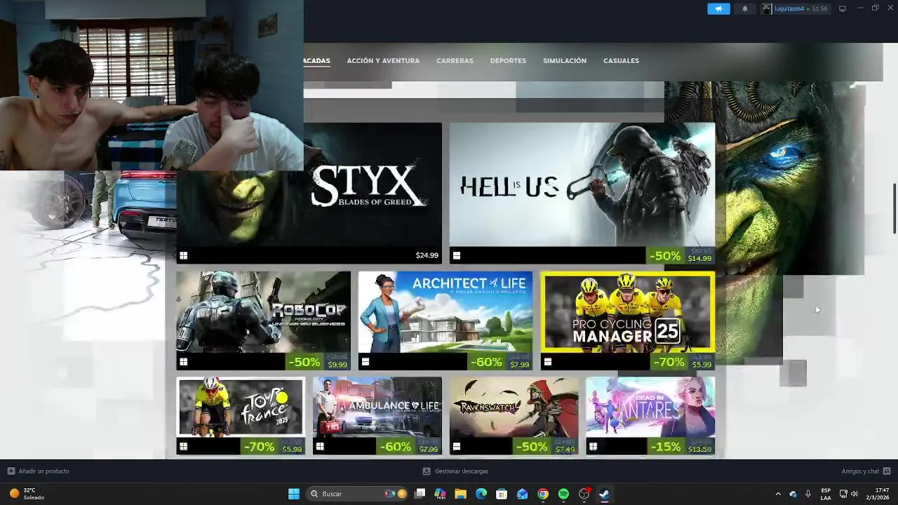This screenshot has width=898, height=505.
Task: Open Spotify from the taskbar
Action: (563, 494)
